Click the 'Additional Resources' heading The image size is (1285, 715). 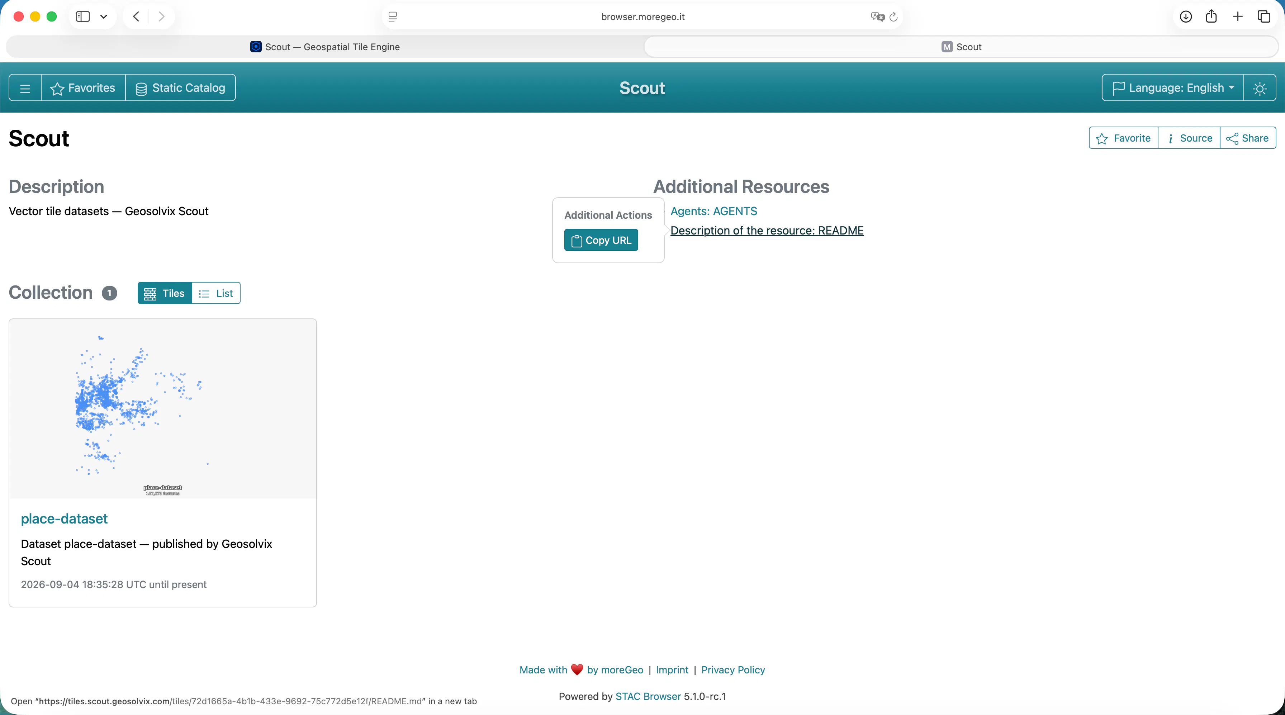pos(741,186)
